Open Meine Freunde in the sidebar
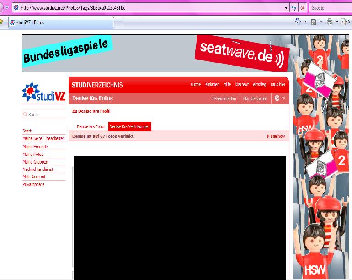 (35, 147)
